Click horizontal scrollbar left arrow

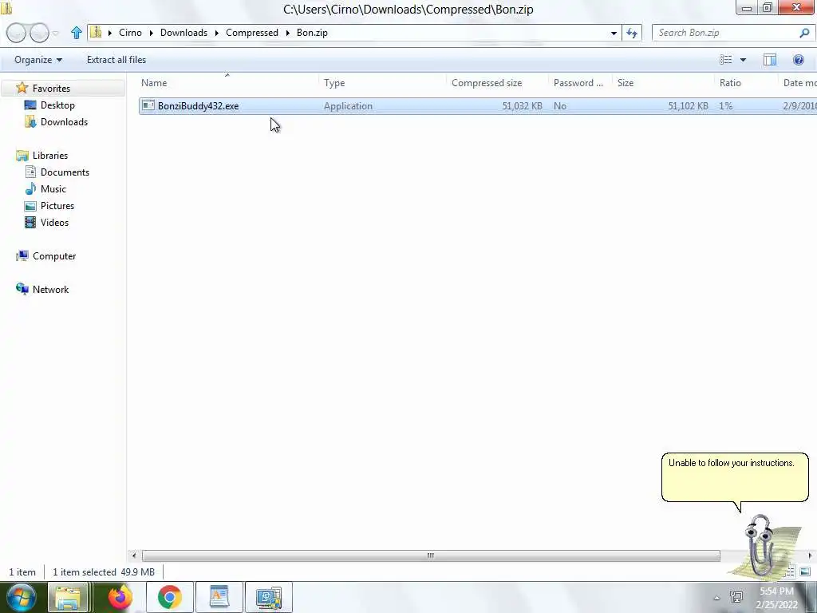134,556
